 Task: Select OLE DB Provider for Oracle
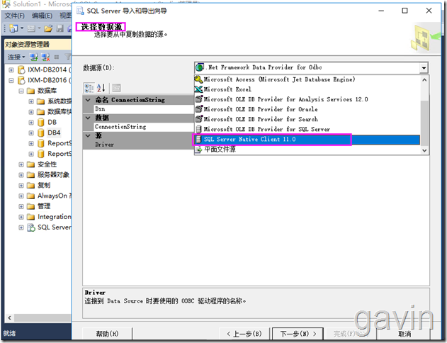(x=307, y=109)
